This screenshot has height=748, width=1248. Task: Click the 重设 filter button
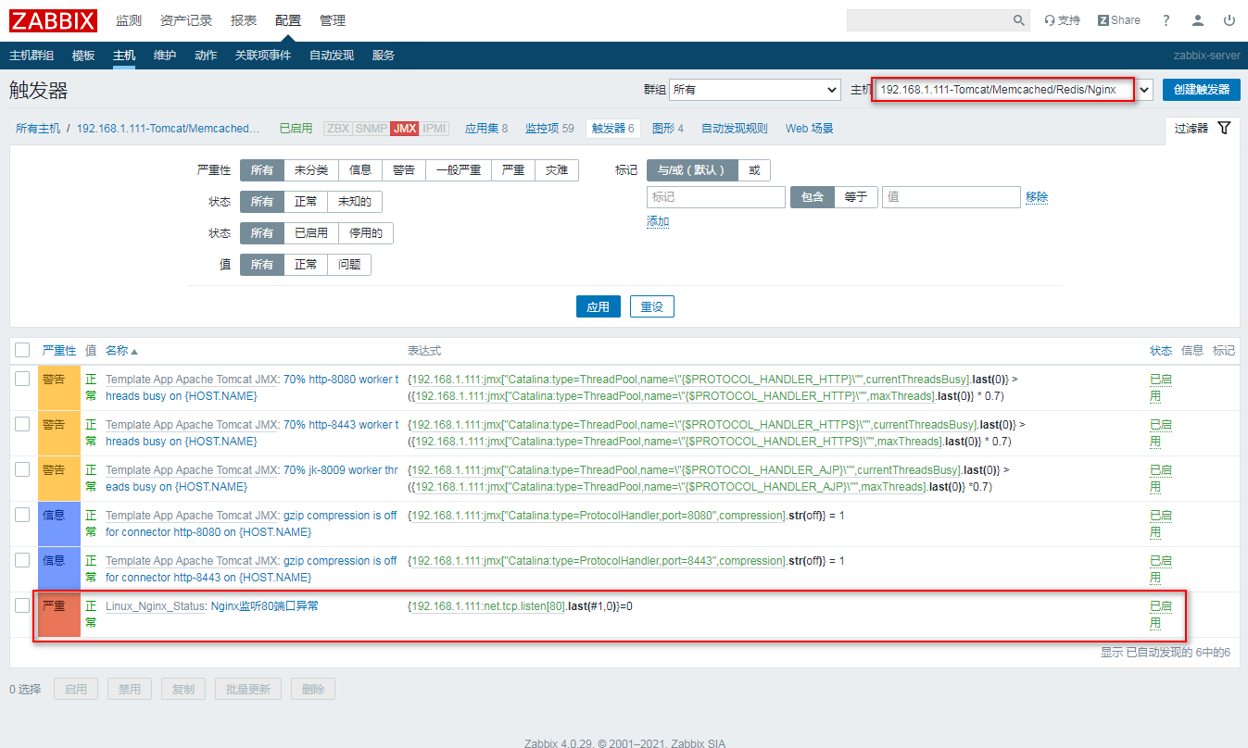click(x=652, y=306)
